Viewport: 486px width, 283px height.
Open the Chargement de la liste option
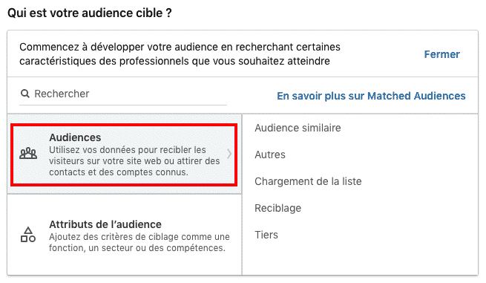tap(308, 181)
